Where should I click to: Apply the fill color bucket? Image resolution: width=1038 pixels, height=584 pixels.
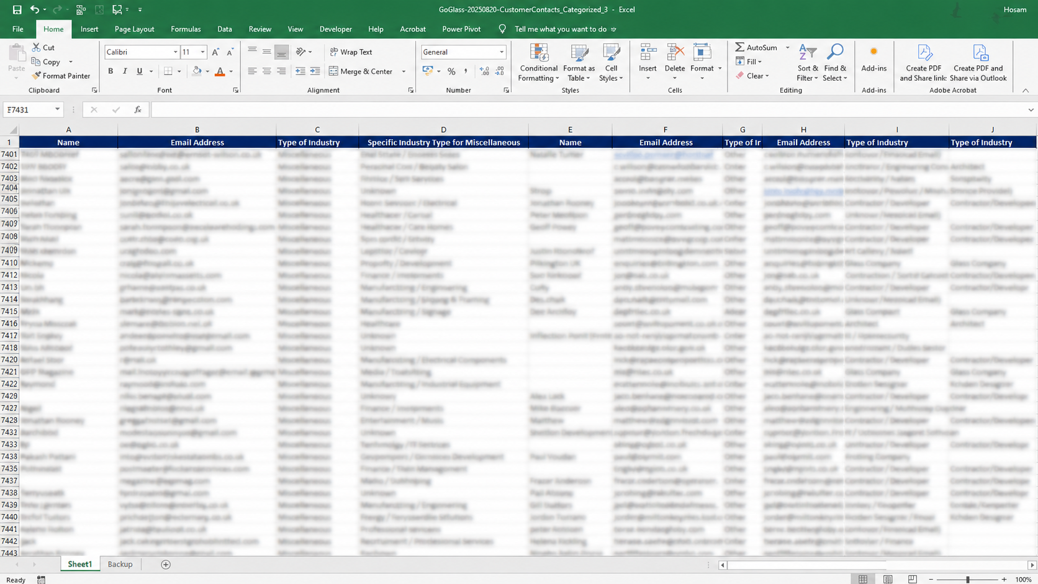click(197, 71)
